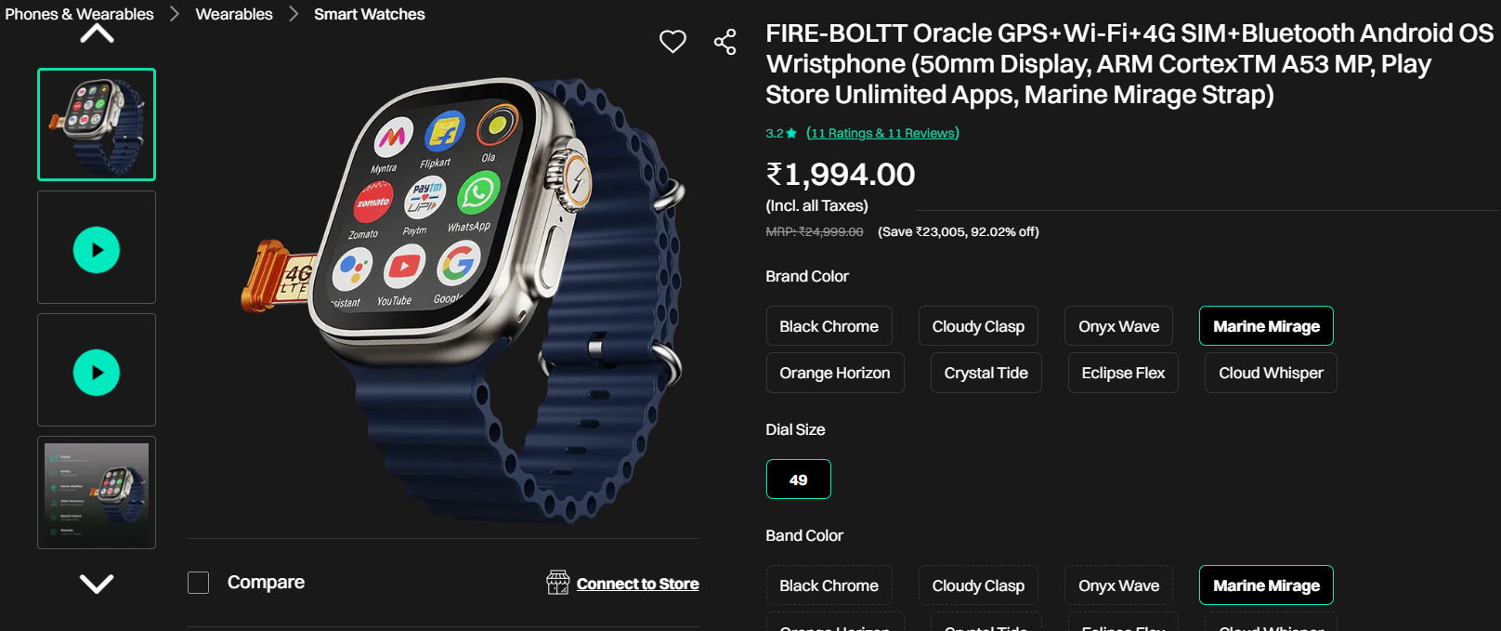Tick the Compare checkbox
The height and width of the screenshot is (631, 1501).
coord(198,583)
